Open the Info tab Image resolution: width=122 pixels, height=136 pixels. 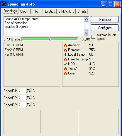(37, 11)
